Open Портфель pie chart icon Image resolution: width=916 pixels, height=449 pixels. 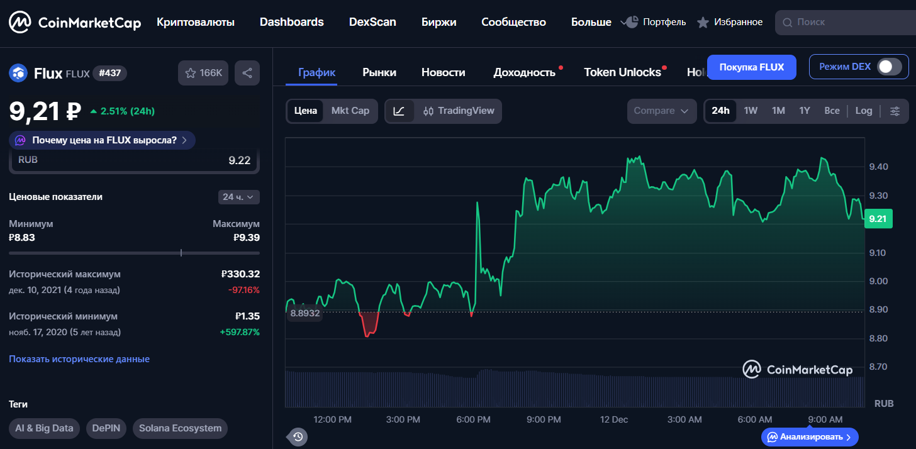[x=630, y=22]
